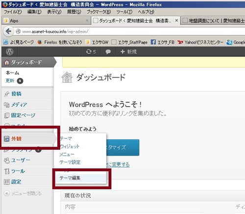Click the 変更する link below customize button
Image resolution: width=245 pixels, height=214 pixels.
118,164
